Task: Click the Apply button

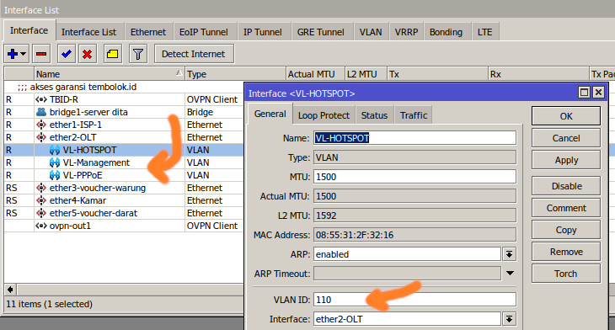Action: 566,160
